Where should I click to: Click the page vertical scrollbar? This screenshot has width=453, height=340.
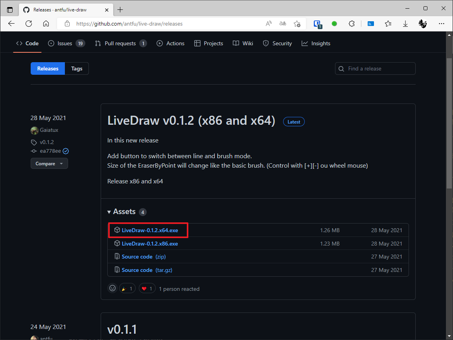(x=449, y=123)
